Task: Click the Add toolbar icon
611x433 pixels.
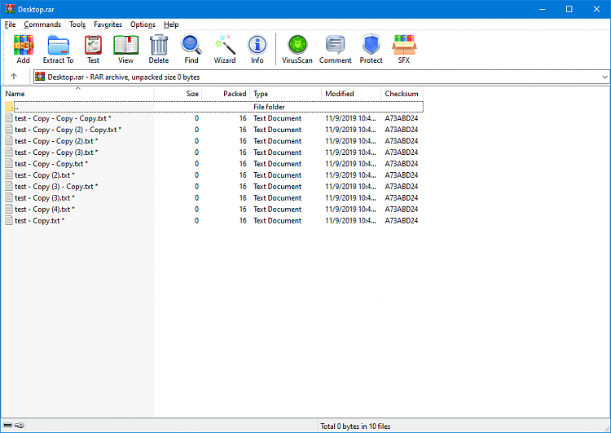Action: [x=24, y=49]
